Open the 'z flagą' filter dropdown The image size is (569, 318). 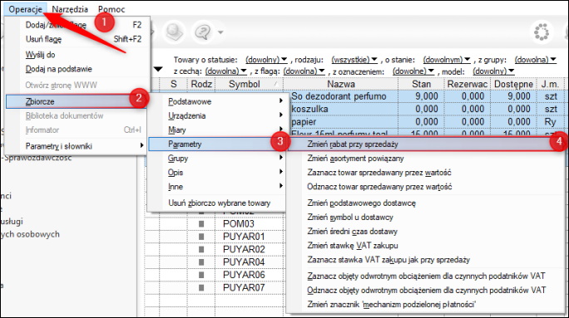coord(304,71)
